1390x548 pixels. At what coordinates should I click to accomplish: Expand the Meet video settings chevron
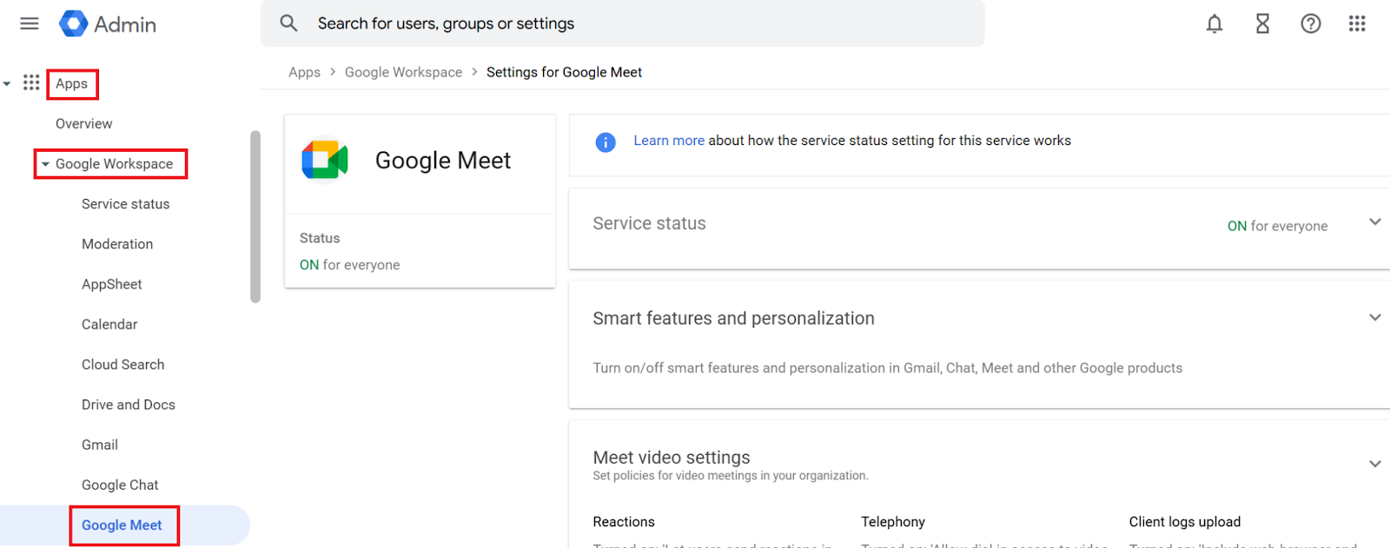point(1375,464)
